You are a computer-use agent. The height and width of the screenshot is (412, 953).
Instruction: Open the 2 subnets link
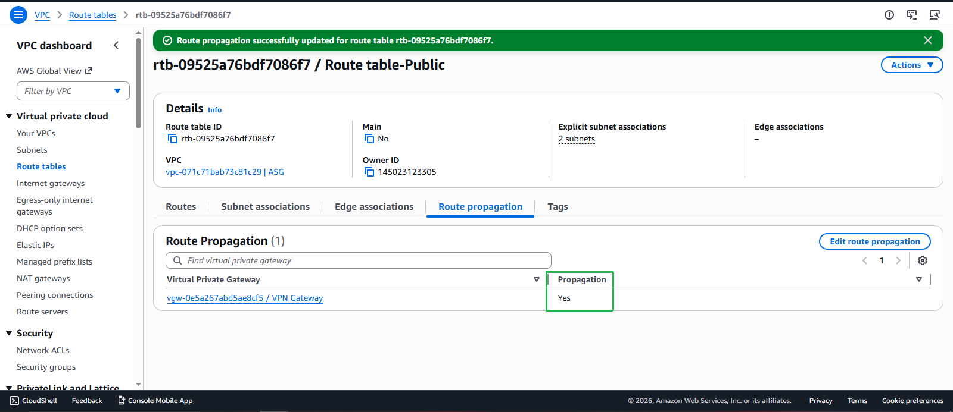(x=577, y=139)
